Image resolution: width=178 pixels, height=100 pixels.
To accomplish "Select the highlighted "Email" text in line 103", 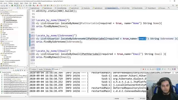I will tap(142, 39).
